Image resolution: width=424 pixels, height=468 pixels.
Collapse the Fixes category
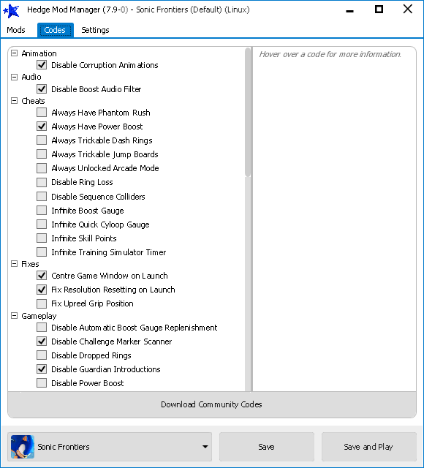pos(14,263)
